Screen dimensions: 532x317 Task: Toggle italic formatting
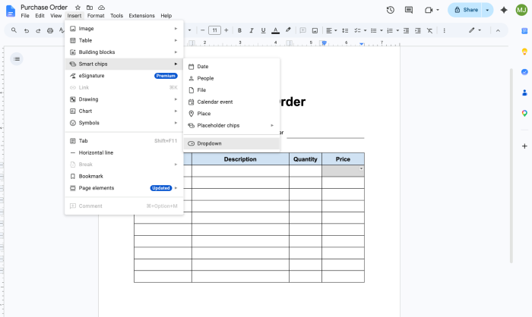coord(252,30)
